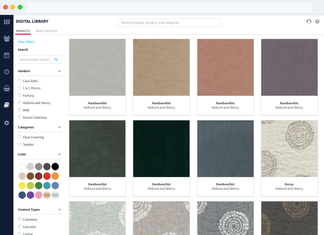Select the dark green color swatch
This screenshot has width=324, height=235.
click(x=39, y=186)
